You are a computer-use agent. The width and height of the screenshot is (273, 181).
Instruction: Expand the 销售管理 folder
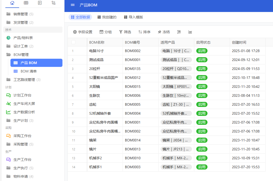(20, 14)
